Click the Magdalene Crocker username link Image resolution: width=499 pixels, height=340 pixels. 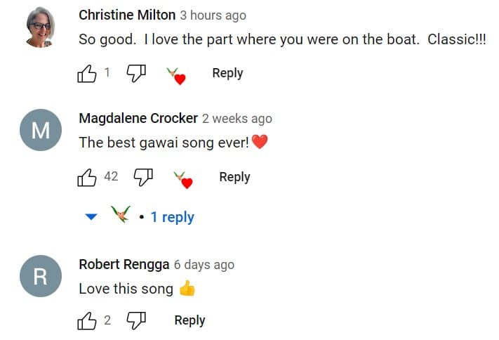138,118
